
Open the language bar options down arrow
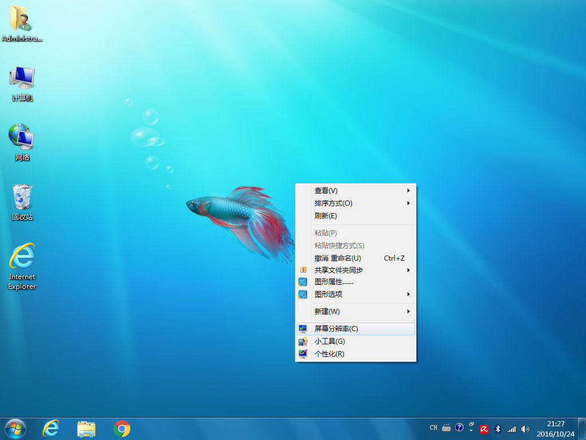pyautogui.click(x=472, y=431)
